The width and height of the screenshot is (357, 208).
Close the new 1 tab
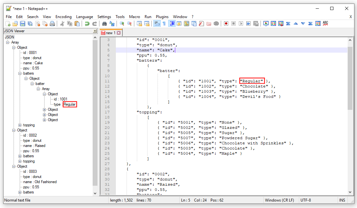point(119,33)
